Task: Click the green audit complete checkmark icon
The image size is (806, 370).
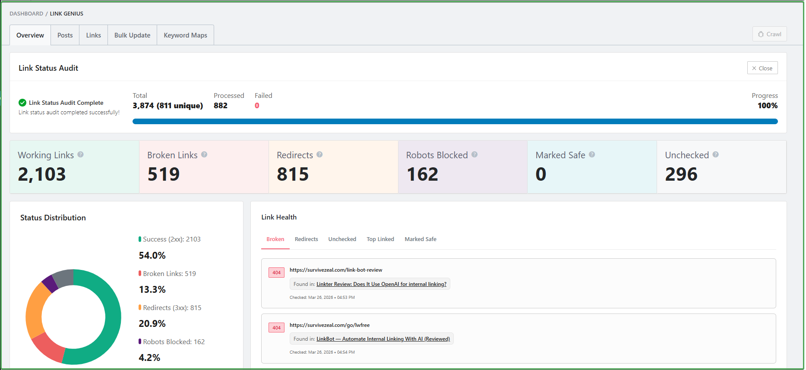Action: 22,103
